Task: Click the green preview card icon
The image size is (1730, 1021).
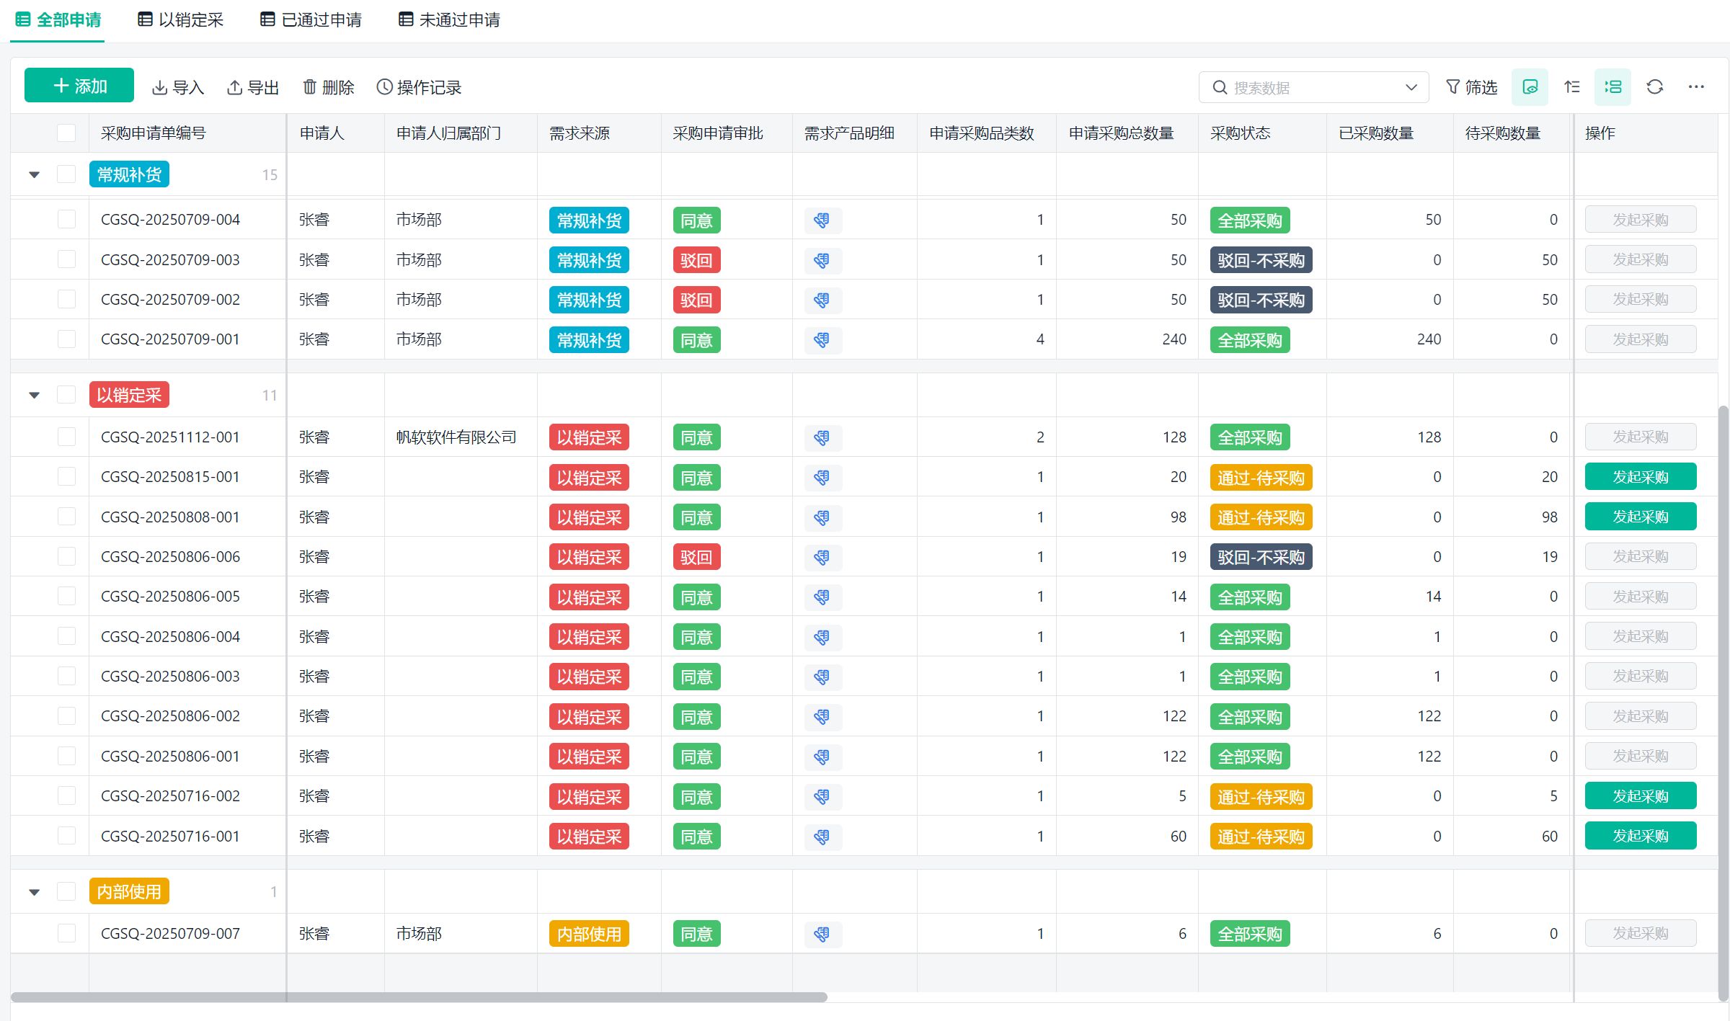Action: [x=1530, y=87]
